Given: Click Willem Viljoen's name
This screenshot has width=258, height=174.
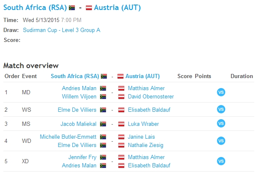Looking at the screenshot, I should [79, 96].
